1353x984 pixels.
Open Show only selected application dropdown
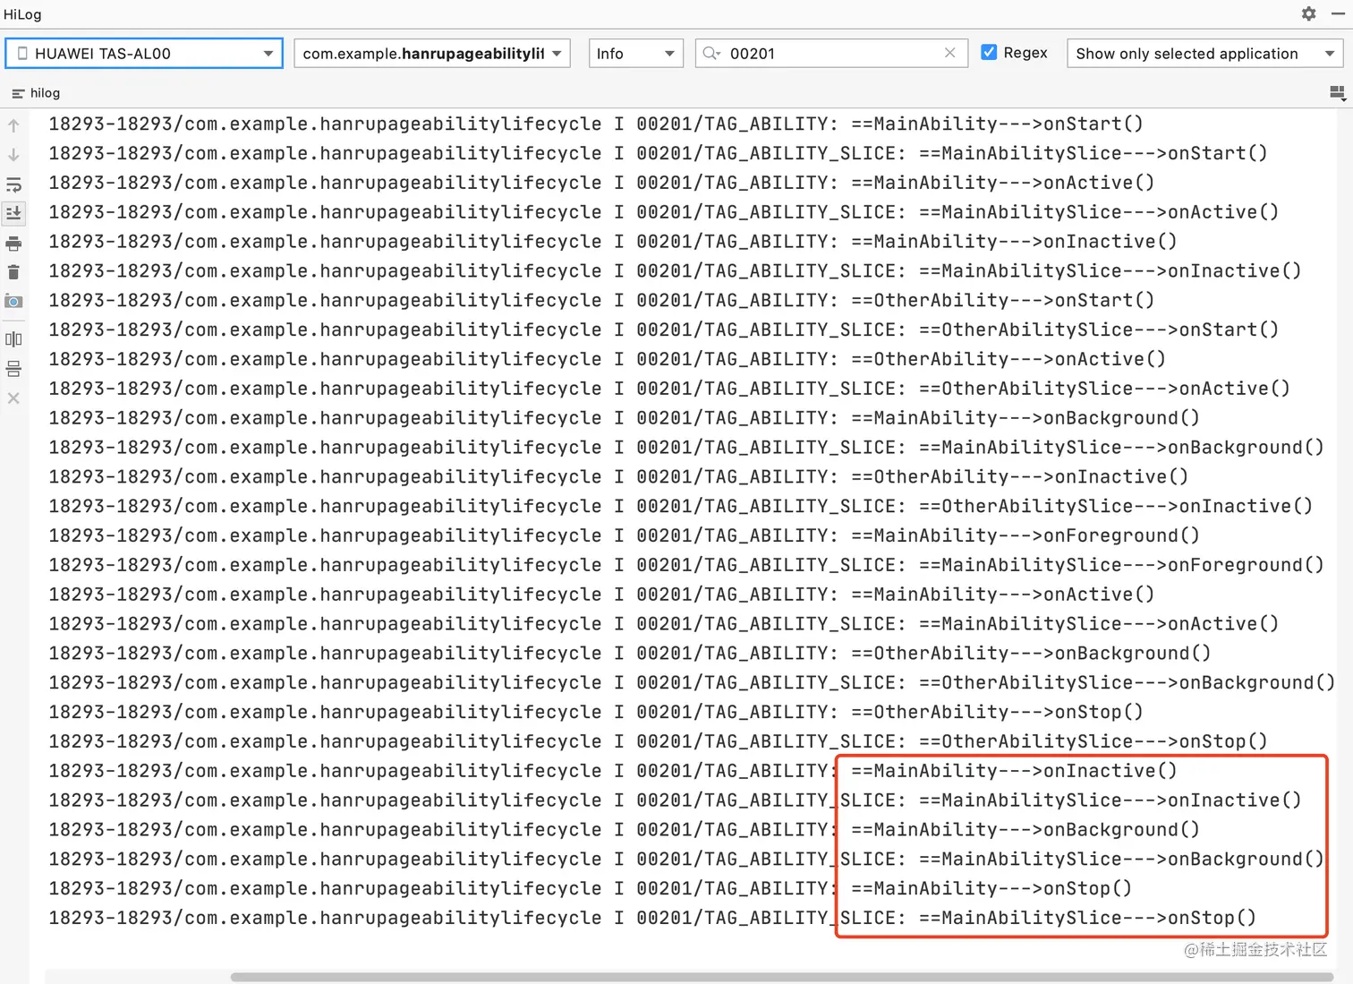[1204, 53]
